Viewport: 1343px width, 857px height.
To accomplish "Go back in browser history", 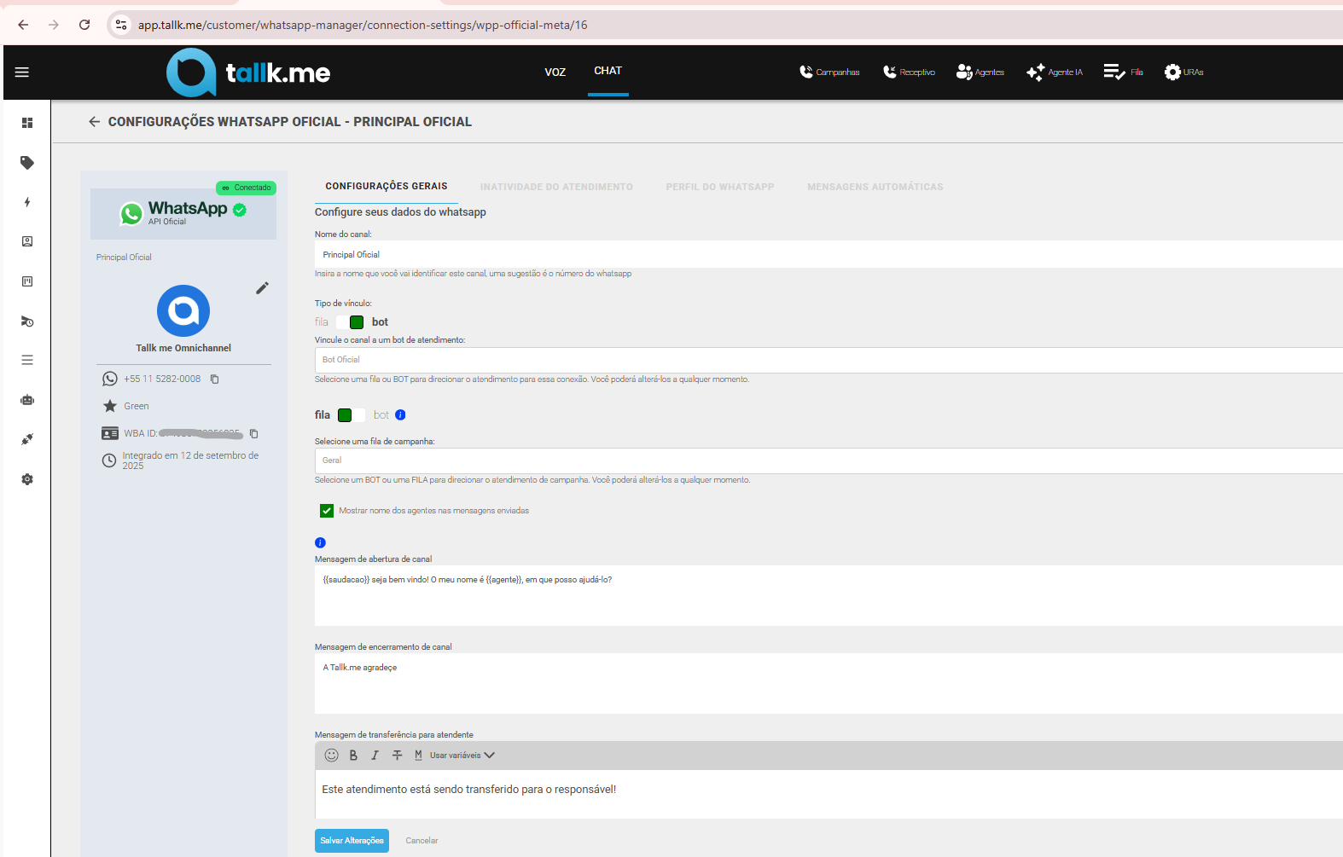I will point(23,25).
